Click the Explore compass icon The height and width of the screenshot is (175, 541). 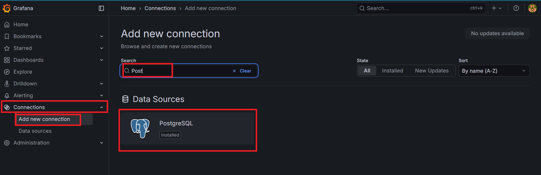coord(7,72)
